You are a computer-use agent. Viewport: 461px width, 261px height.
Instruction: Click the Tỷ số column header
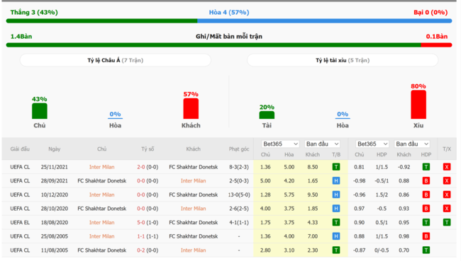[148, 149]
